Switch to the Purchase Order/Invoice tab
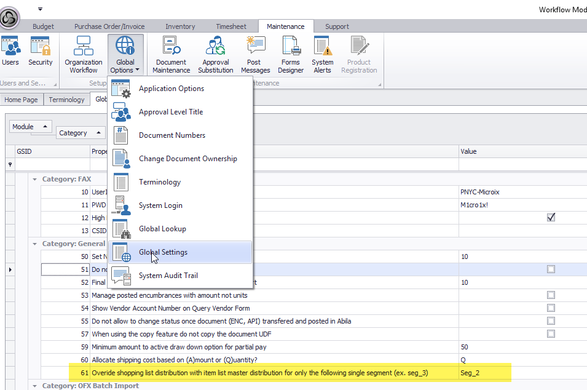This screenshot has height=390, width=587. click(x=109, y=26)
